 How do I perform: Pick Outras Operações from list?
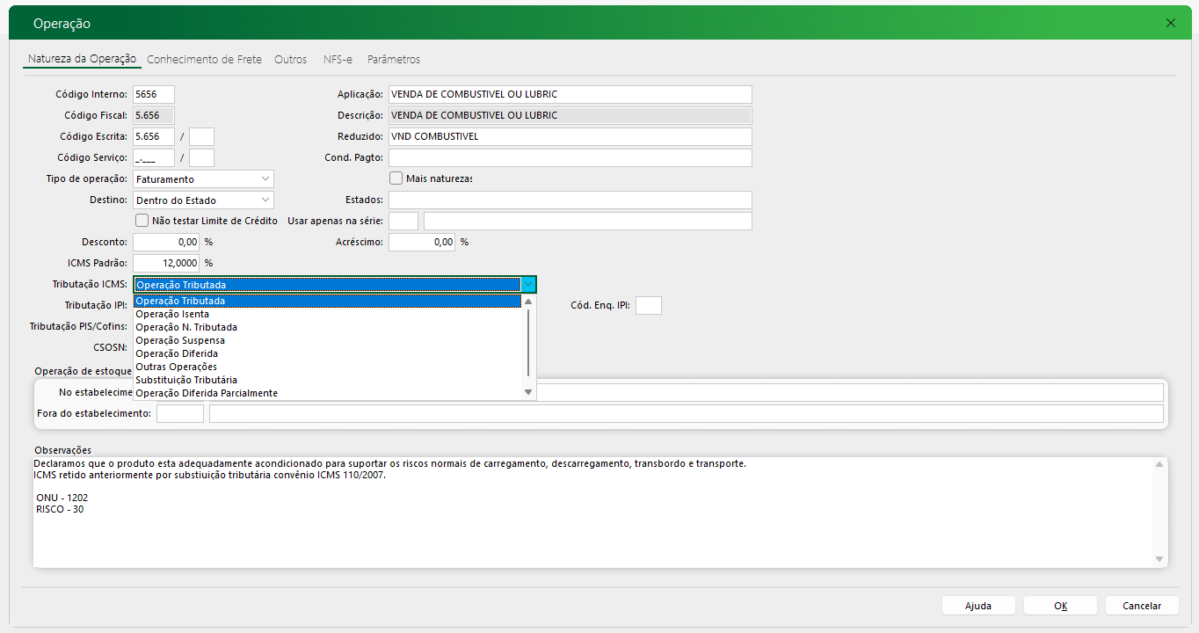[327, 367]
